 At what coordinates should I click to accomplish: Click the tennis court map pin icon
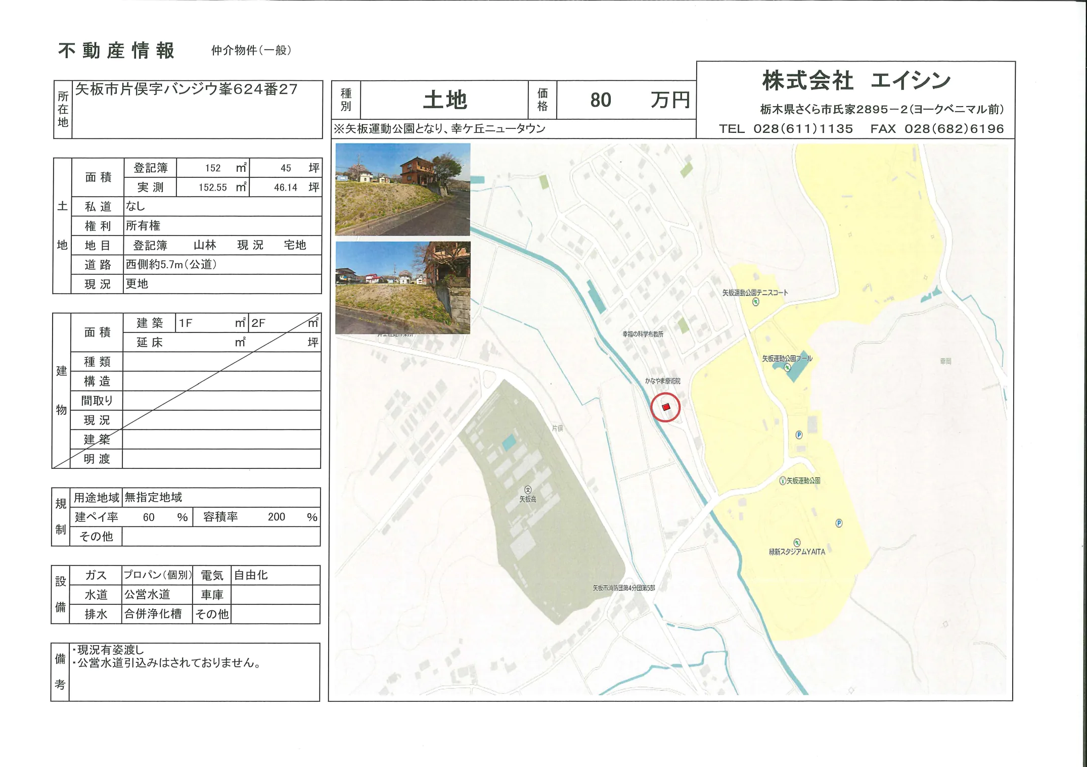click(x=755, y=302)
